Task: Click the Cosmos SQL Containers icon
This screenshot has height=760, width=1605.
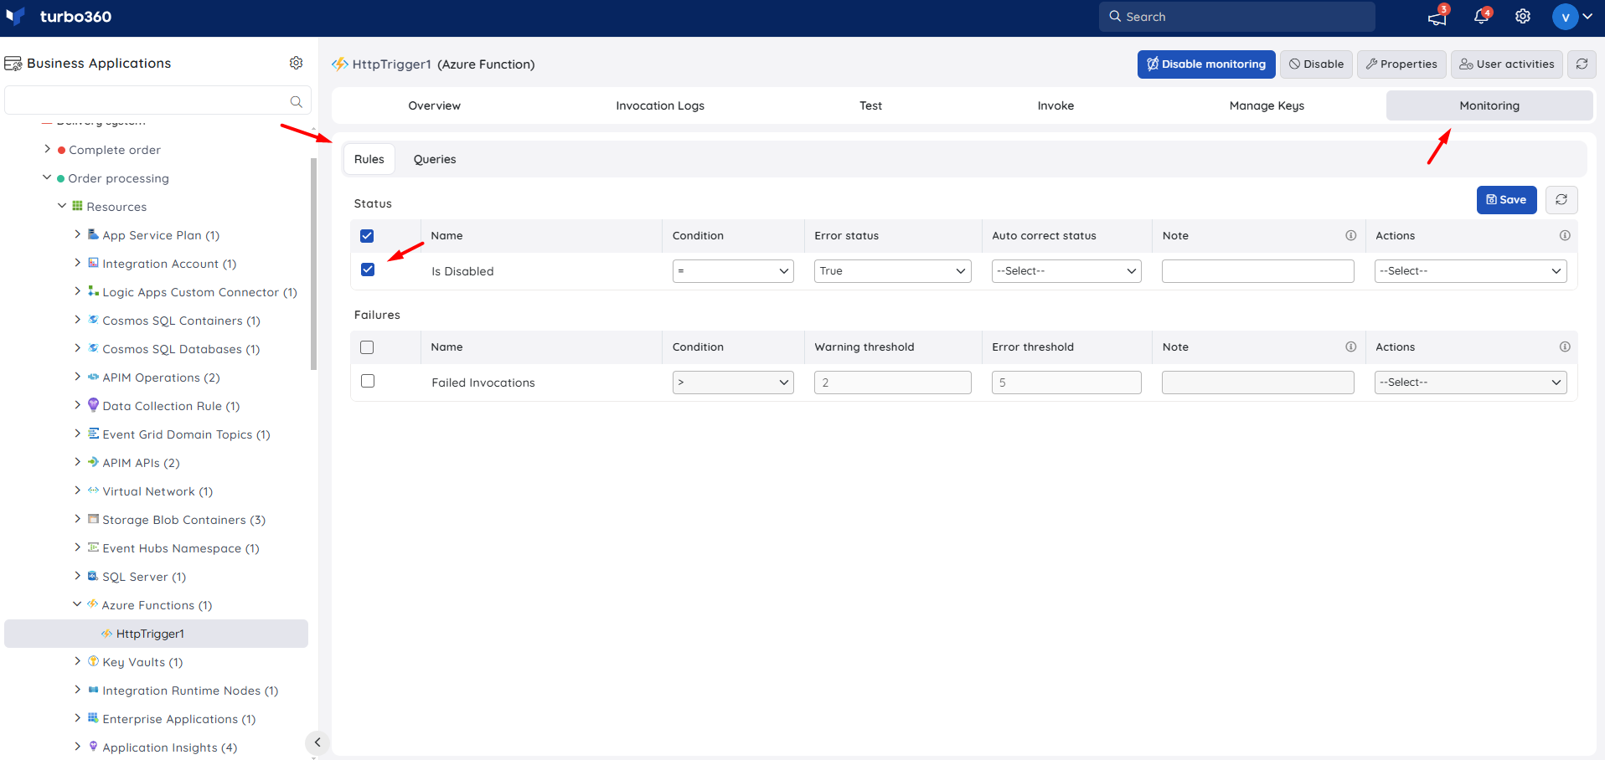Action: tap(93, 320)
